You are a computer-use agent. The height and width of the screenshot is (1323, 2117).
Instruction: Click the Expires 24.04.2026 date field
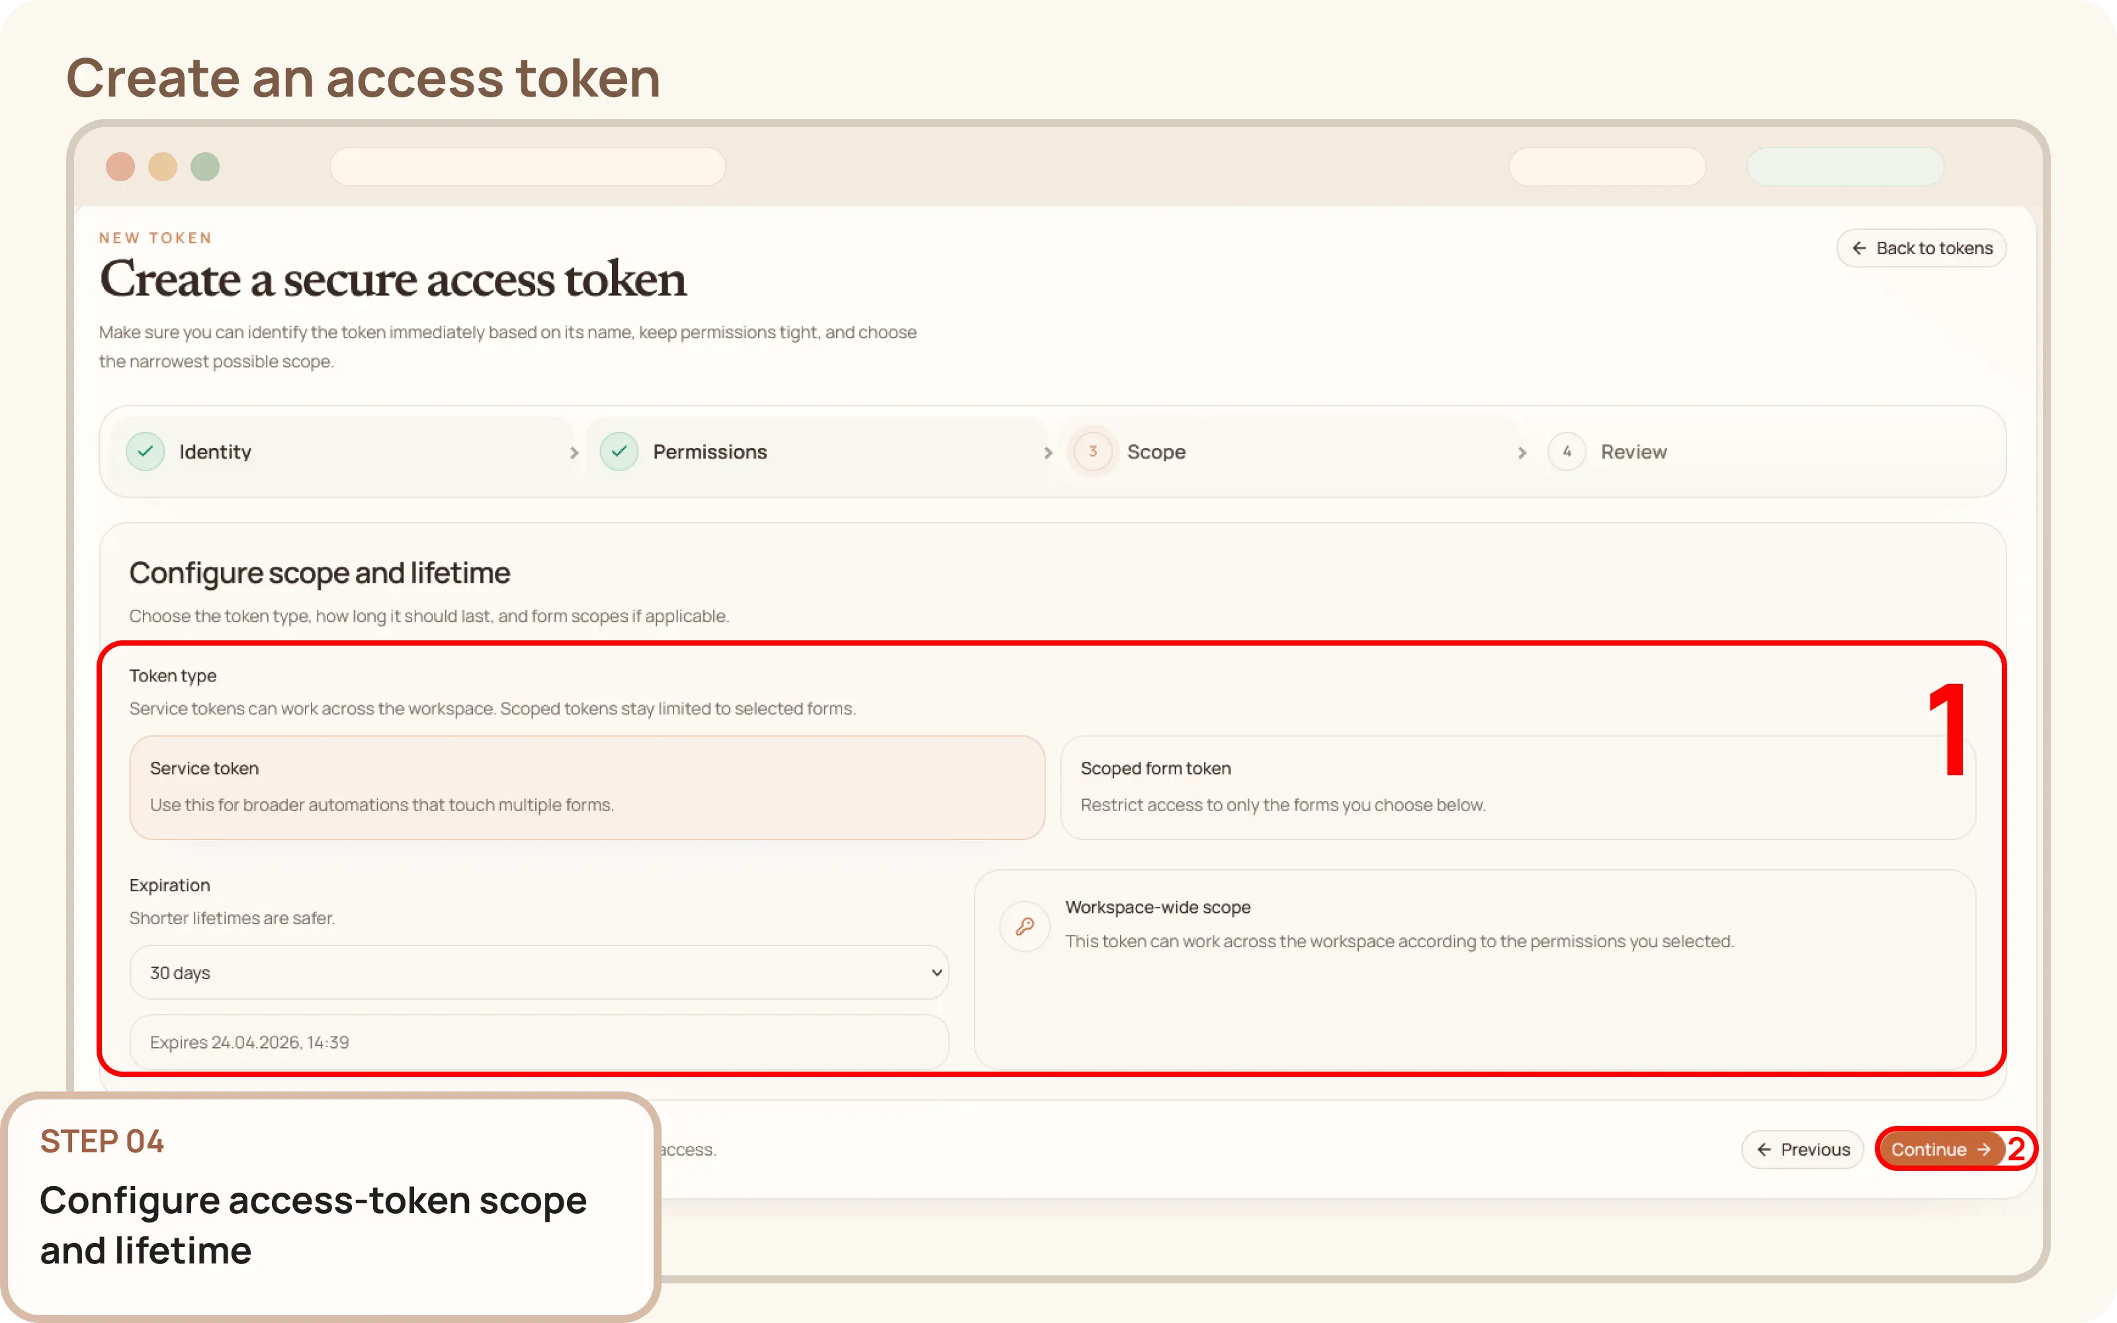coord(538,1041)
